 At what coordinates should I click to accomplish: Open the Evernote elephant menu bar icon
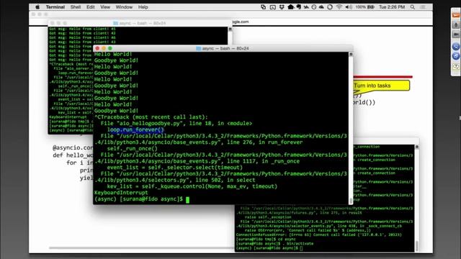pyautogui.click(x=298, y=7)
